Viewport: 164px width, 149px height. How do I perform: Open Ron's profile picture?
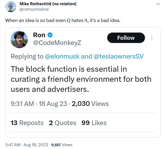[x=19, y=39]
